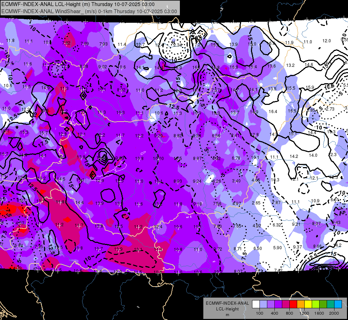Viewport: 348px width, 320px height.
Task: Click the grid value 9.18
Action: (x=198, y=204)
